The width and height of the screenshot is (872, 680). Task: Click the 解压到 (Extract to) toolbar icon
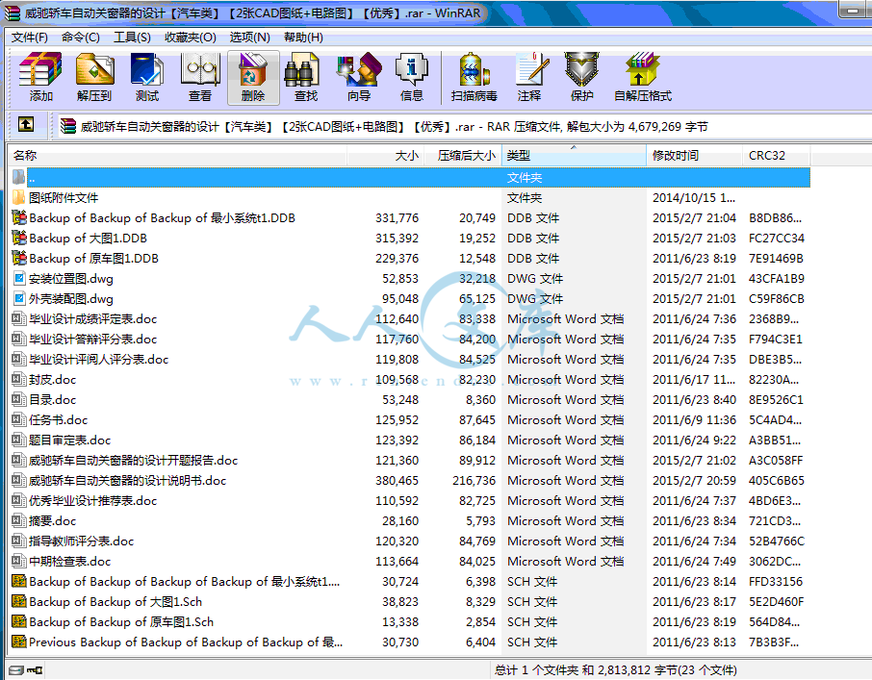tap(94, 77)
